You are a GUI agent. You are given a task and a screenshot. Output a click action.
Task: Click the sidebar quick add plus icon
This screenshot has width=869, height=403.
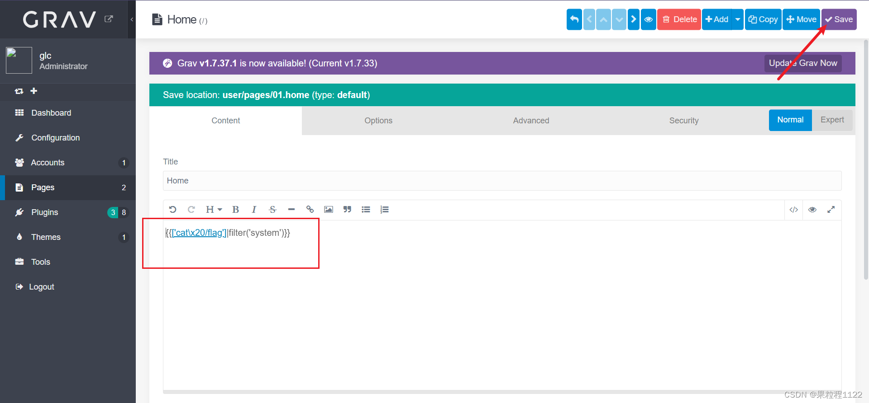(33, 91)
